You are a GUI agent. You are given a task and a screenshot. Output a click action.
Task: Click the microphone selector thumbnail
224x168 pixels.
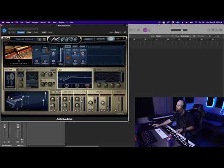pos(10,80)
